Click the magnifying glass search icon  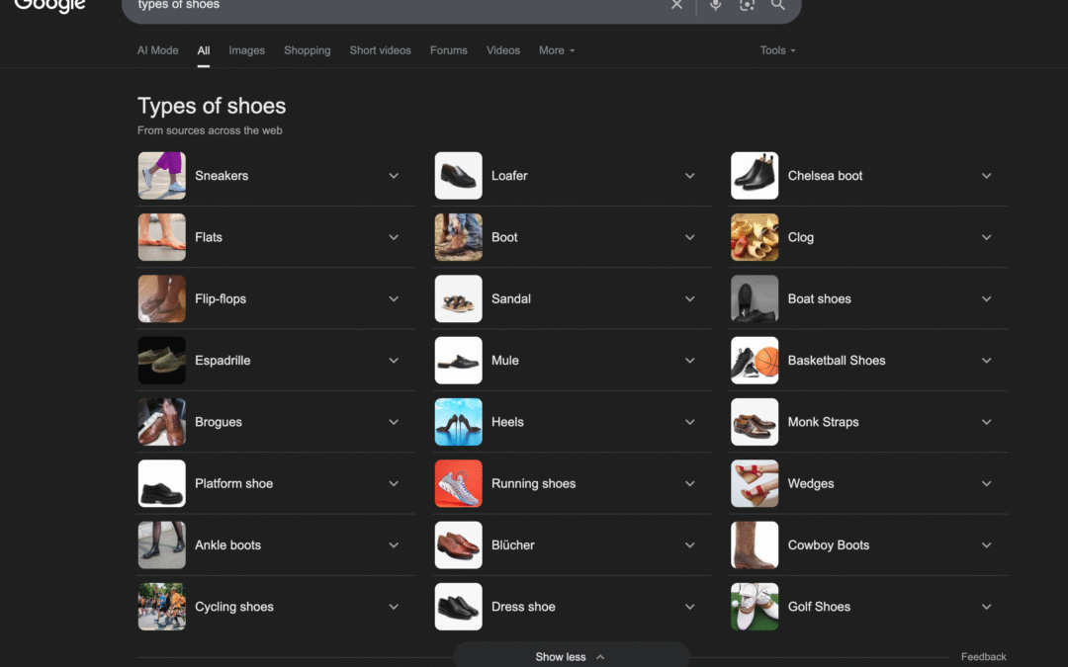click(x=778, y=5)
